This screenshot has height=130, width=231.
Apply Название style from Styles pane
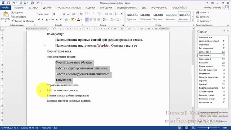(x=211, y=62)
